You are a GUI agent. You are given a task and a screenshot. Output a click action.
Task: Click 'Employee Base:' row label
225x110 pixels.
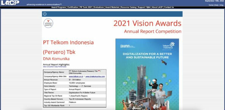(50, 83)
